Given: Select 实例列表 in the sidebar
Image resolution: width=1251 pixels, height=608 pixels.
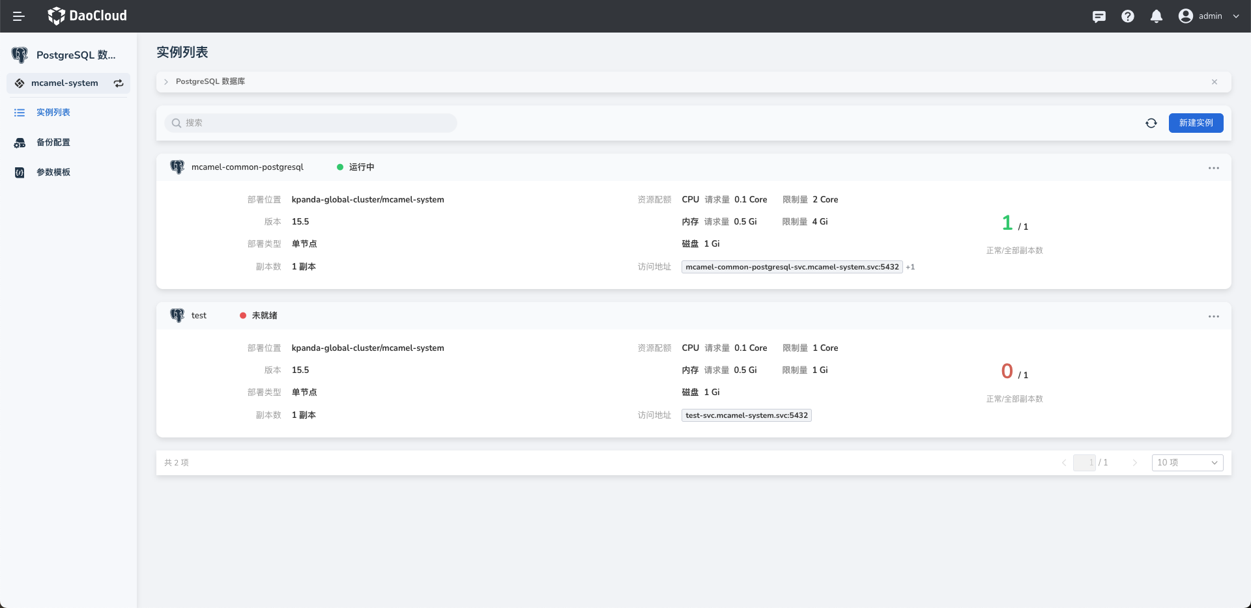Looking at the screenshot, I should 53,113.
